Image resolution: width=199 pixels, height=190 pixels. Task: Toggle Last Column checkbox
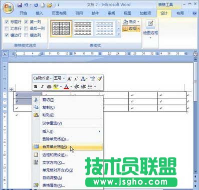26,28
